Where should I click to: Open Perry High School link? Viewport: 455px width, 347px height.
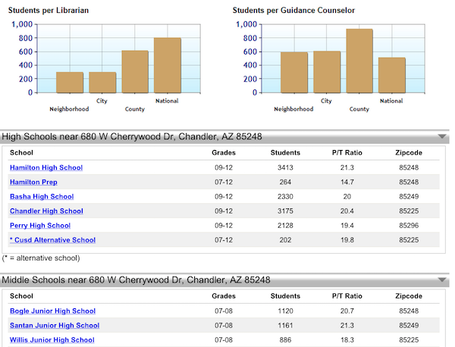(x=40, y=226)
